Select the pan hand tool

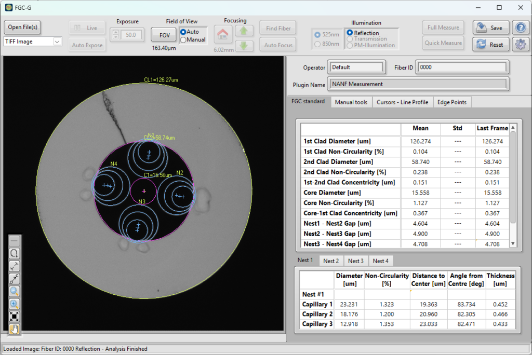pos(14,329)
